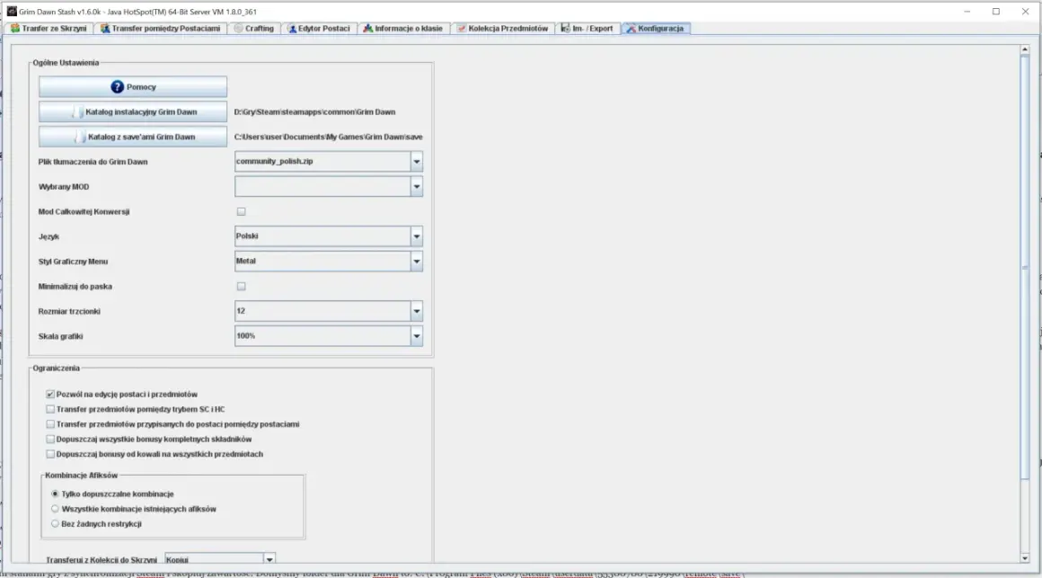
Task: Click the blue question mark help icon
Action: [117, 87]
